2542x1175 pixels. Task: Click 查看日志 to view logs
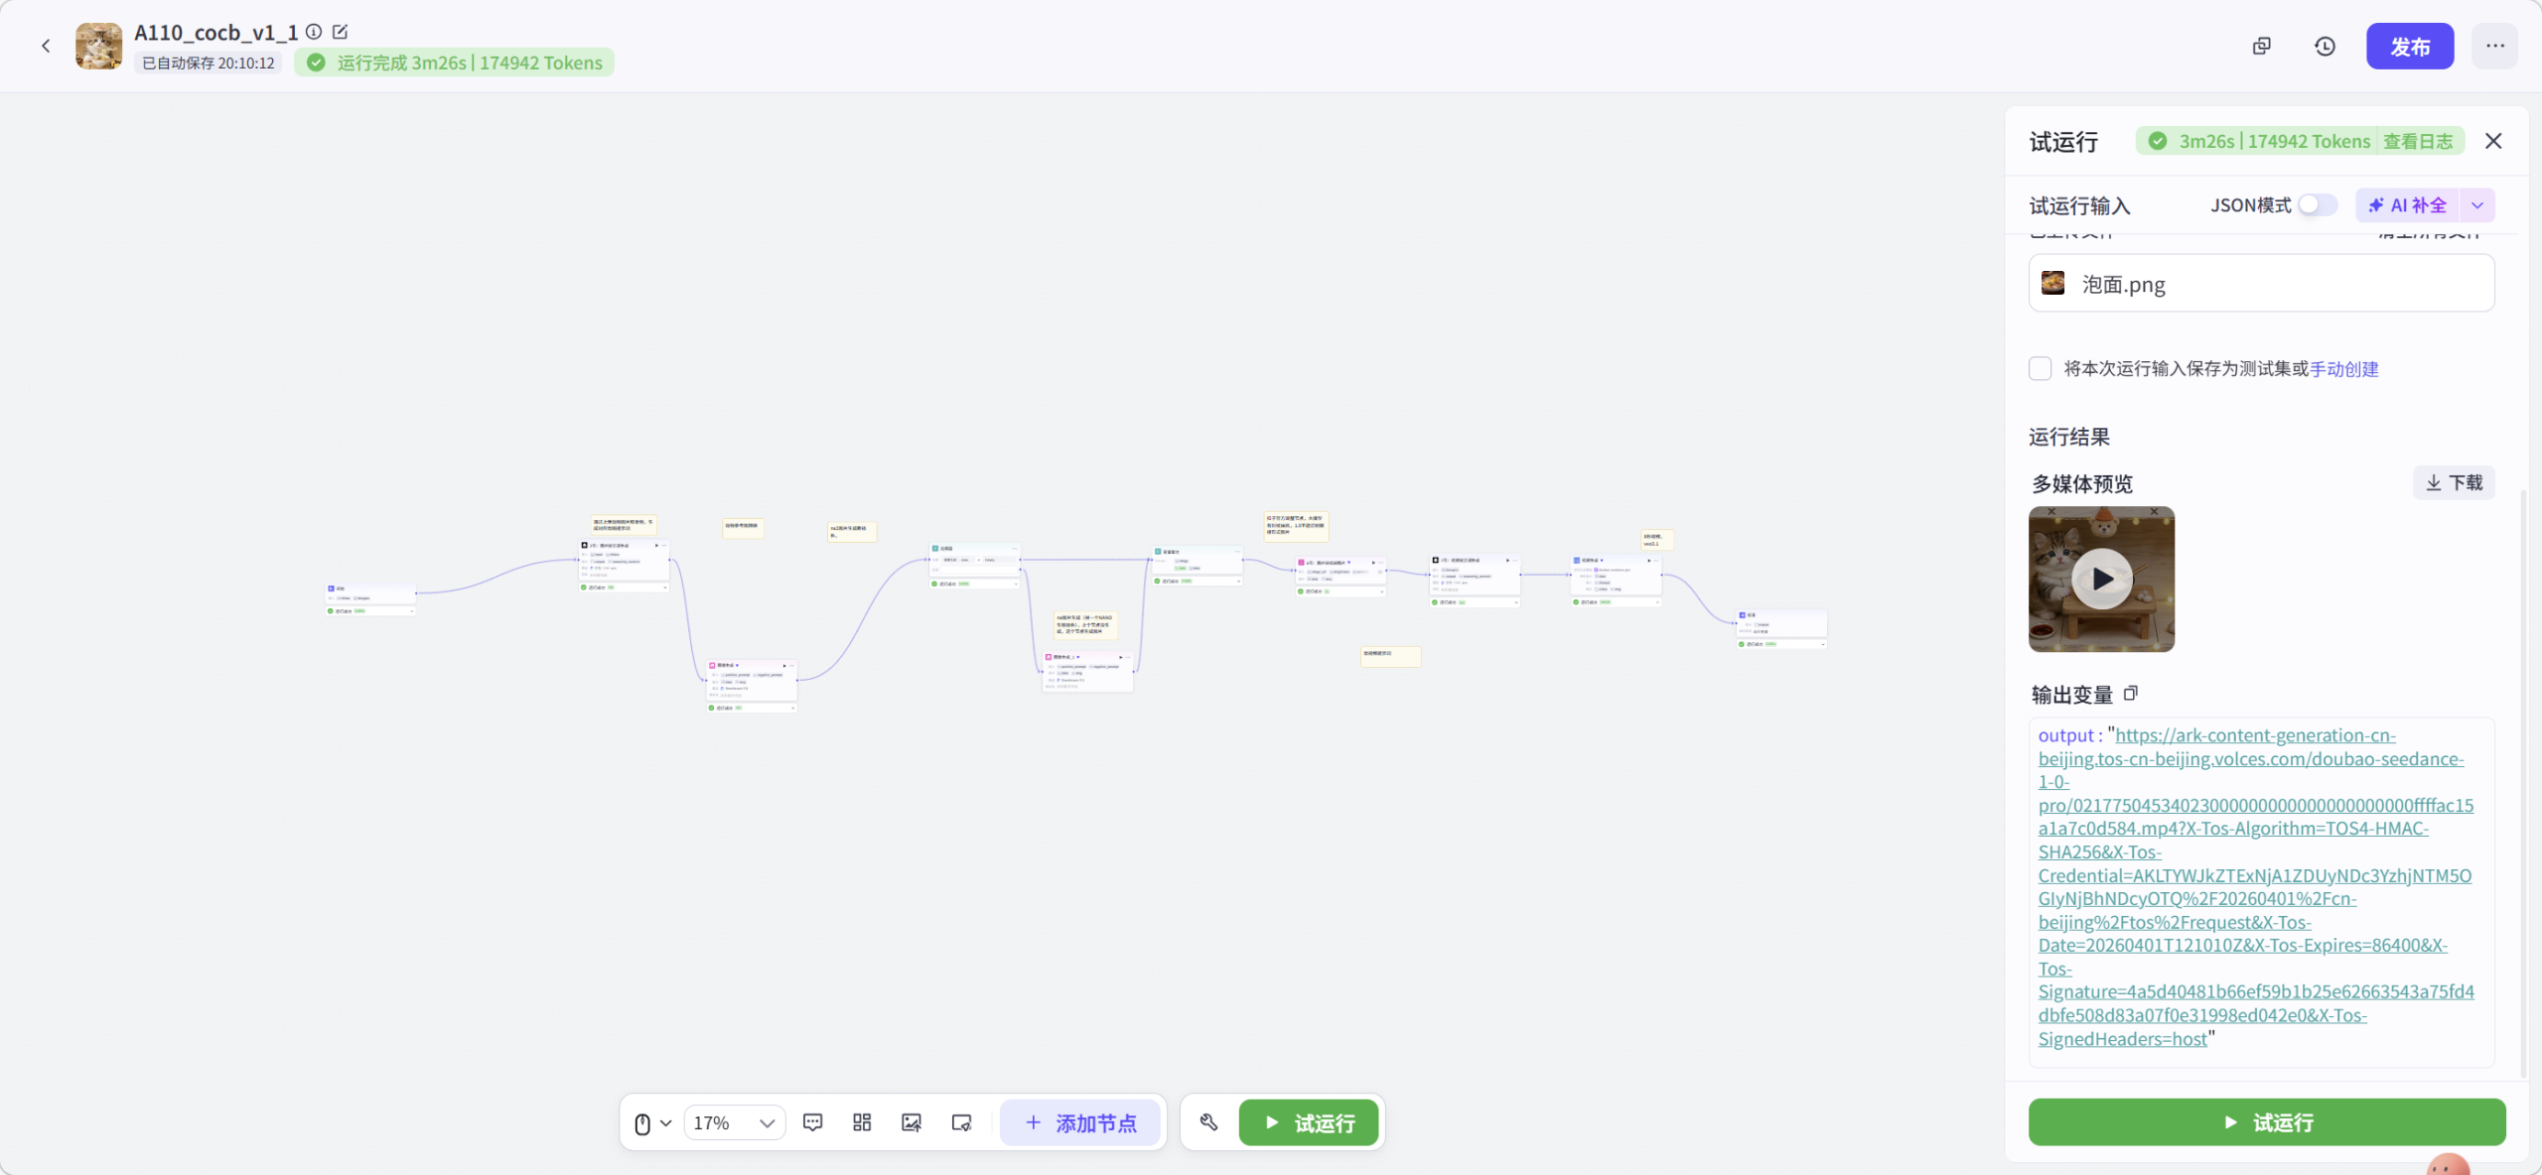[x=2418, y=141]
